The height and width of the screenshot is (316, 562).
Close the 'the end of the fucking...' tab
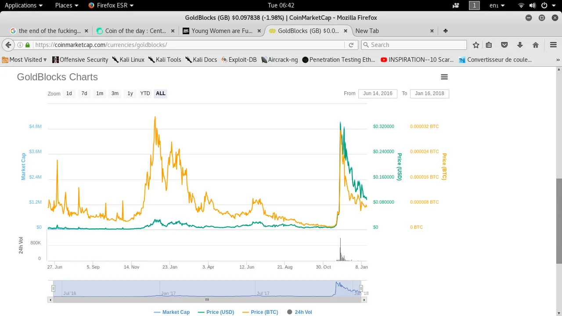coord(86,31)
